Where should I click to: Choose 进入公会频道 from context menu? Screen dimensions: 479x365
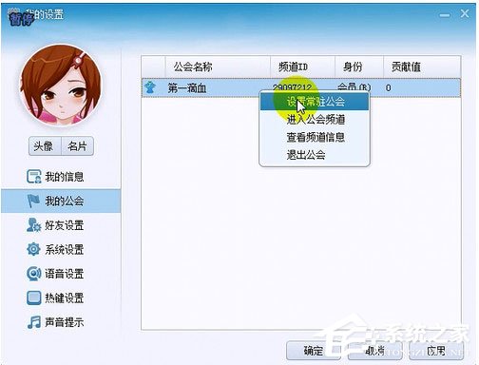pyautogui.click(x=315, y=120)
